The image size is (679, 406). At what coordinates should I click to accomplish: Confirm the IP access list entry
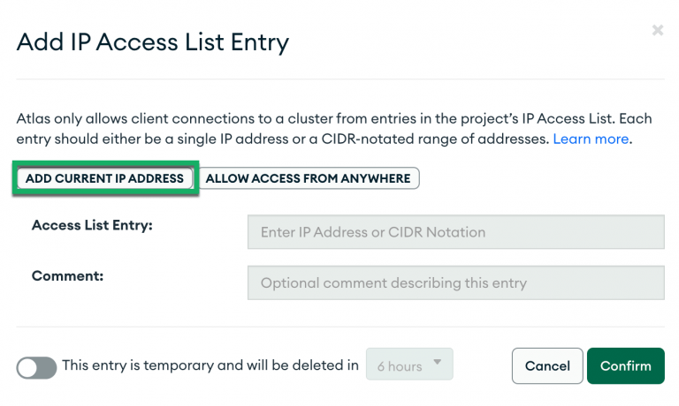point(625,365)
